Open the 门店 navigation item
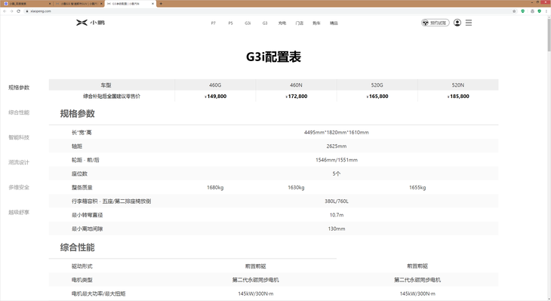Image resolution: width=551 pixels, height=301 pixels. tap(300, 23)
